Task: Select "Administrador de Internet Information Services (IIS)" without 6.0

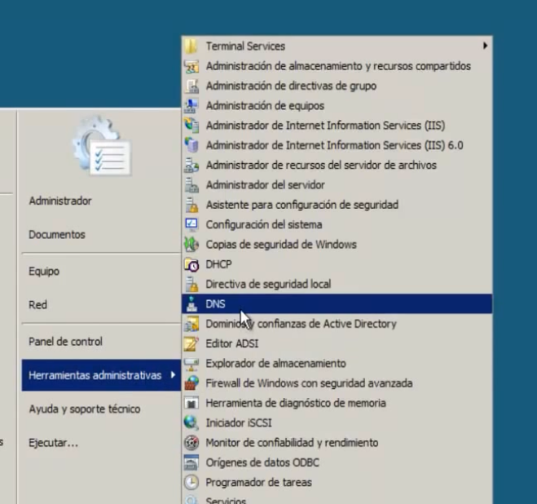Action: 325,125
